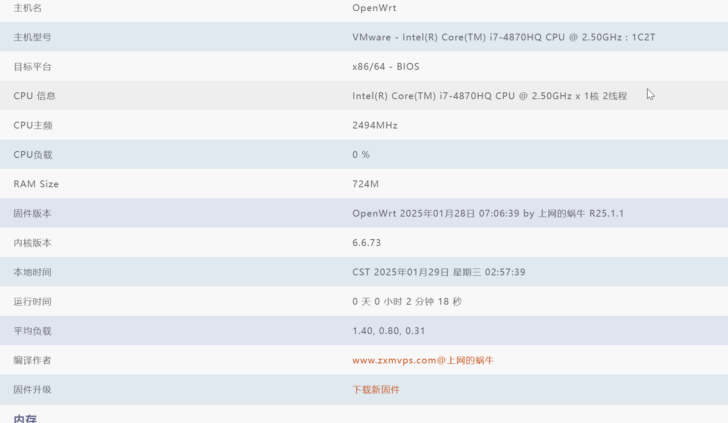Select the firmware version text R25.1.1

point(488,214)
